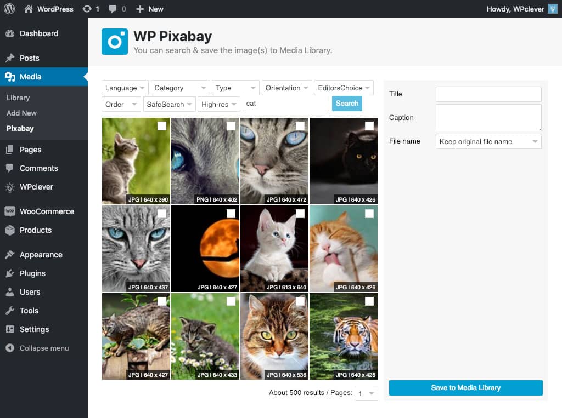Screen dimensions: 562x418
Task: Open the SafeSearch dropdown
Action: pos(169,104)
